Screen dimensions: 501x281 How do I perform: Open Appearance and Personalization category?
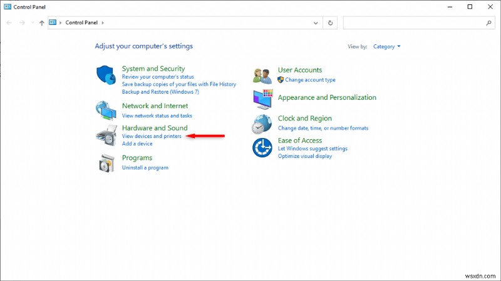pyautogui.click(x=327, y=97)
